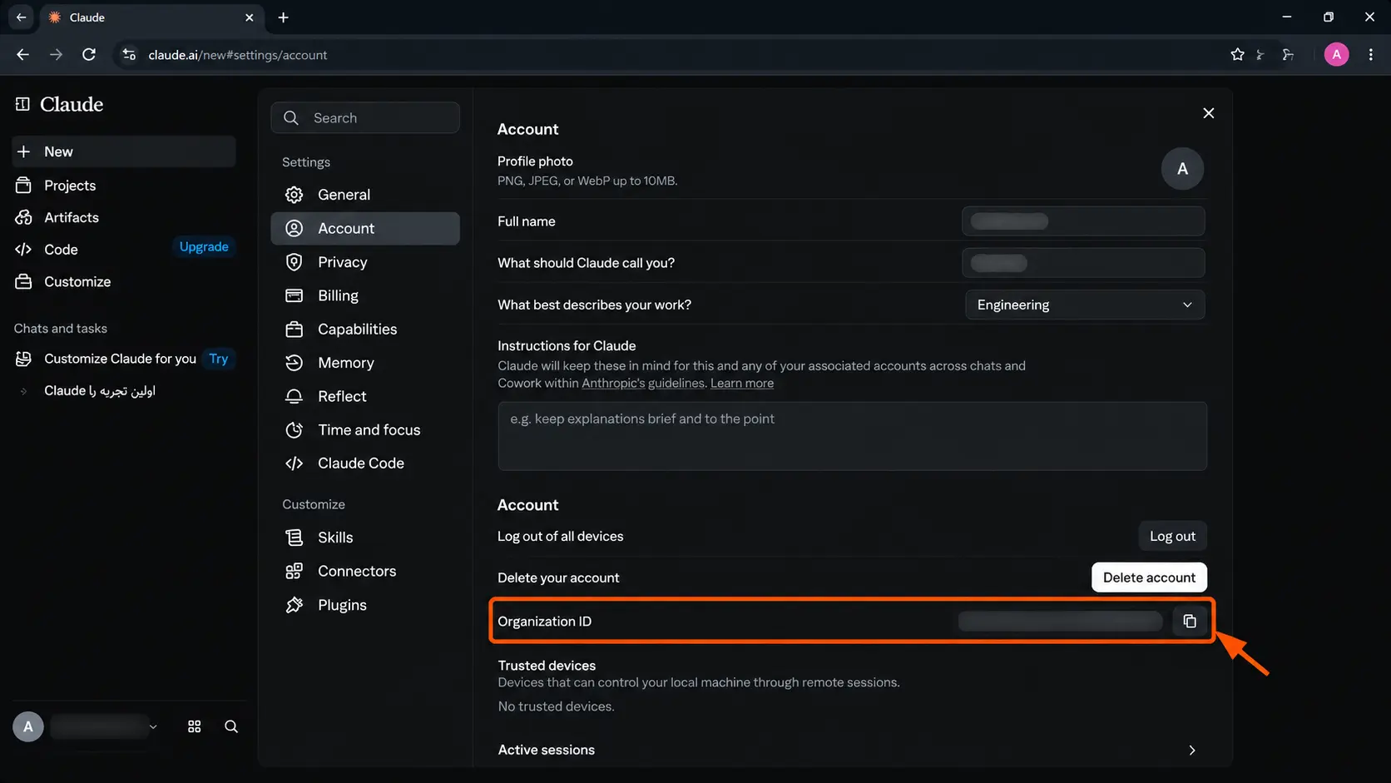This screenshot has height=783, width=1391.
Task: Expand the Active sessions row
Action: point(852,750)
